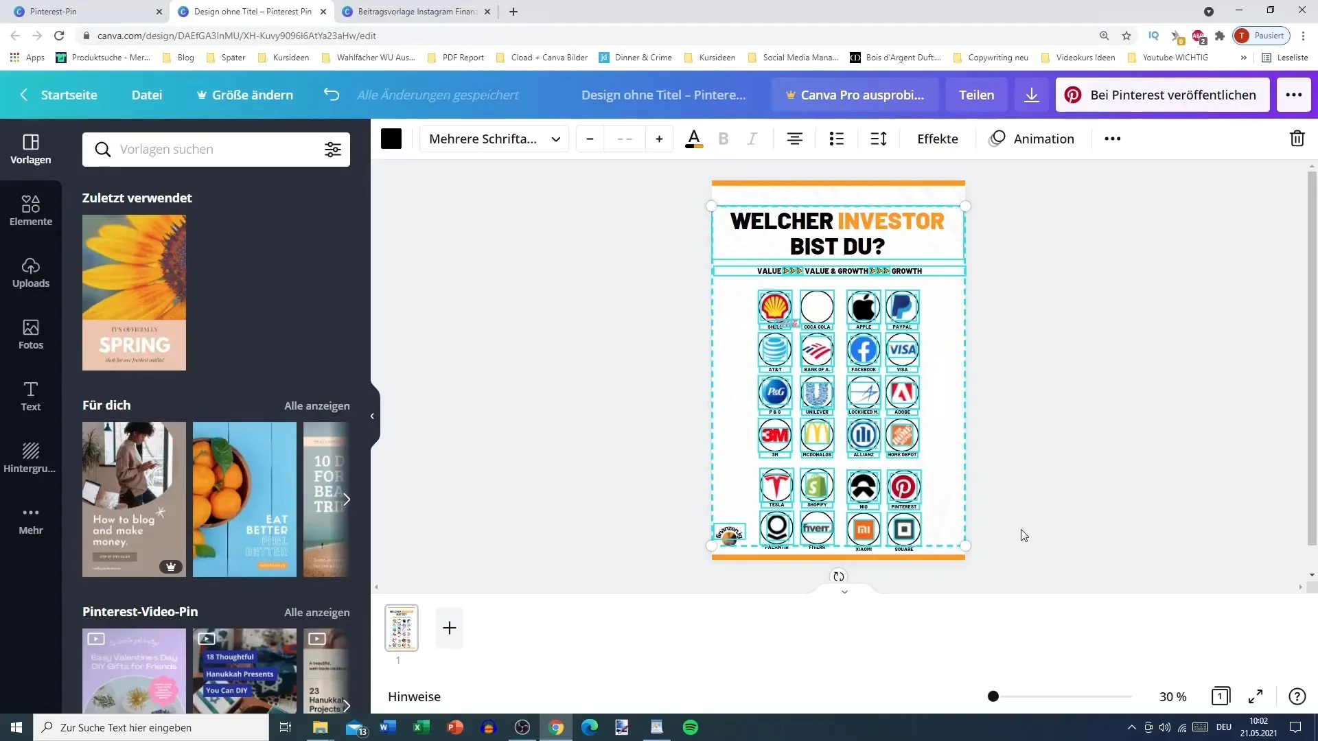This screenshot has width=1318, height=741.
Task: Open the Datei menu
Action: (147, 95)
